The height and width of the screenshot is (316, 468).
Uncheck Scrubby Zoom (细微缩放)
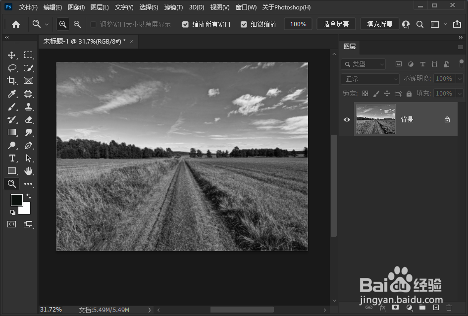pos(244,24)
